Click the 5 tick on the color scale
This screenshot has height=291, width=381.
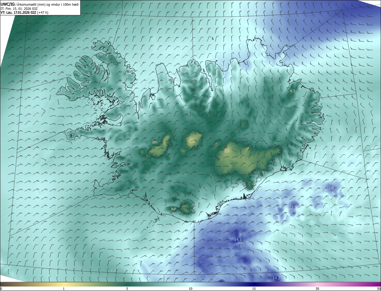pos(127,289)
